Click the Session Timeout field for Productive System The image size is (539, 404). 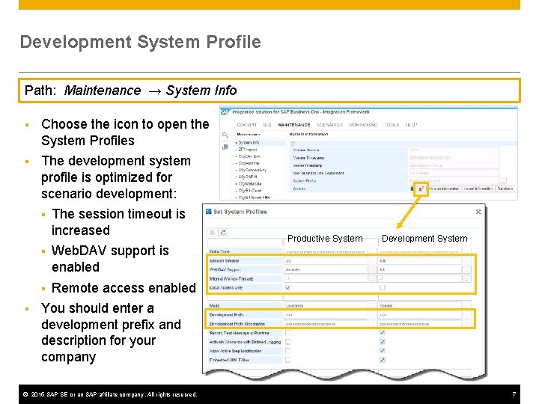click(x=326, y=261)
